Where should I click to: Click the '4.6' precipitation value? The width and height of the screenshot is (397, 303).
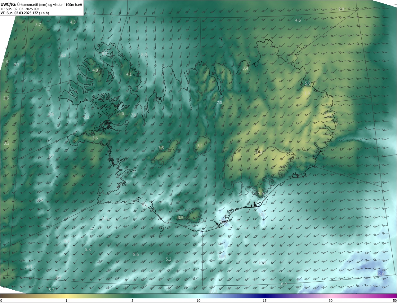pos(298,20)
